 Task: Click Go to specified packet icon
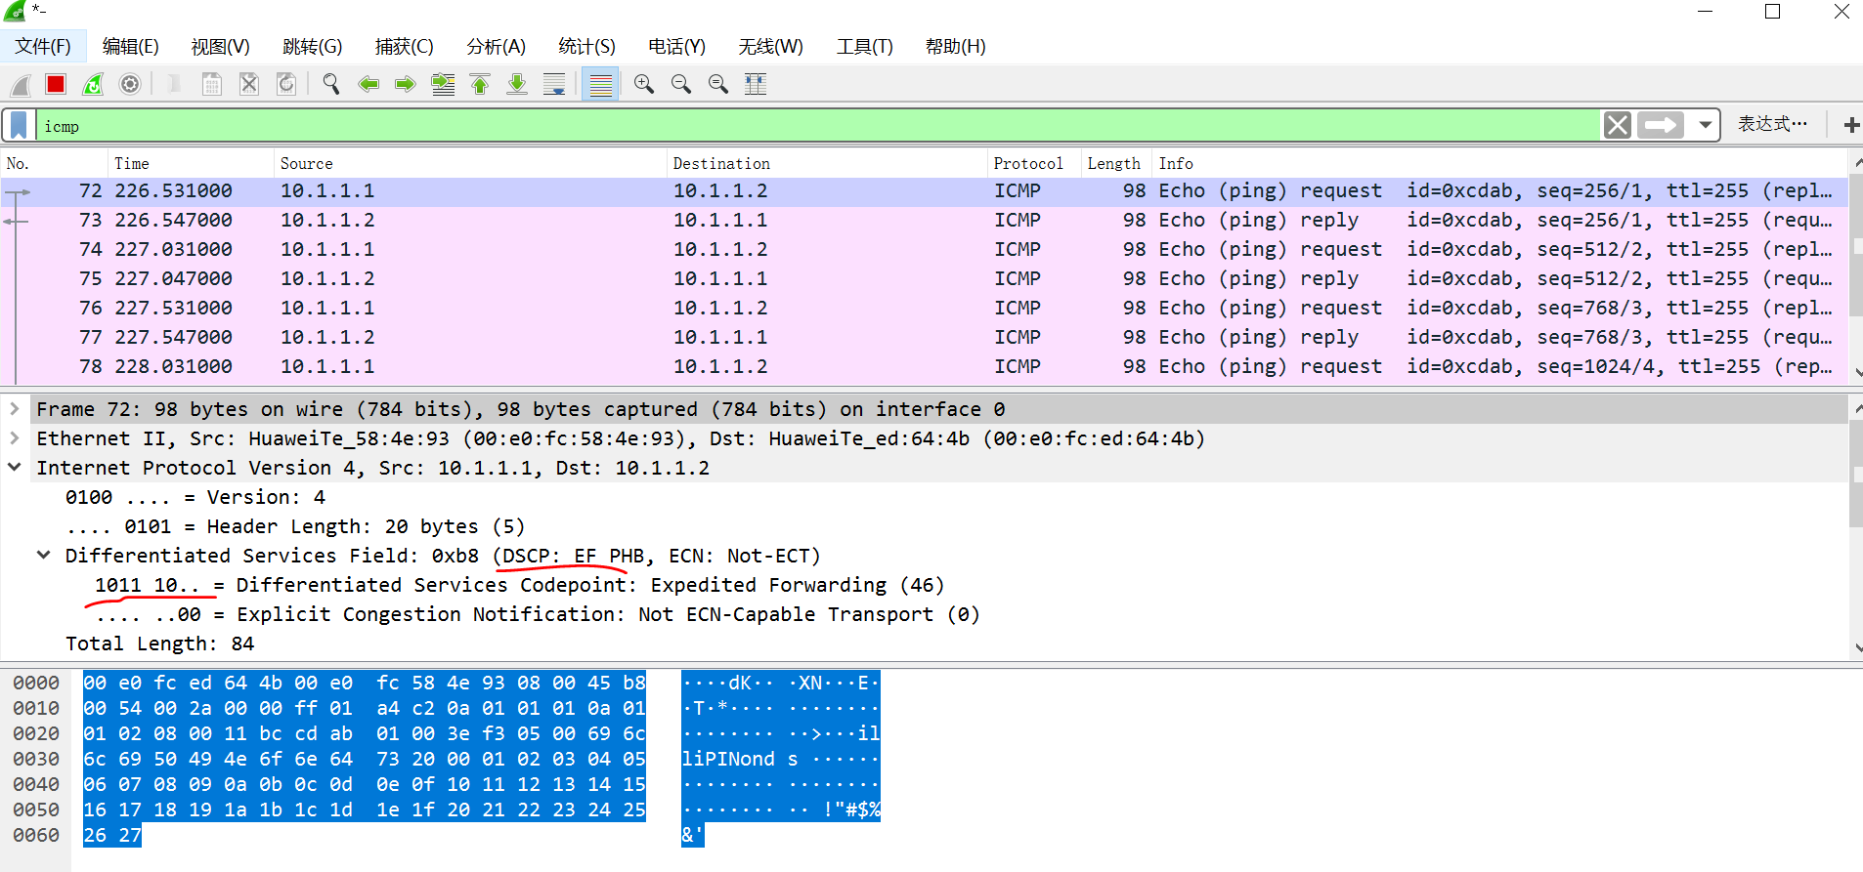coord(443,85)
